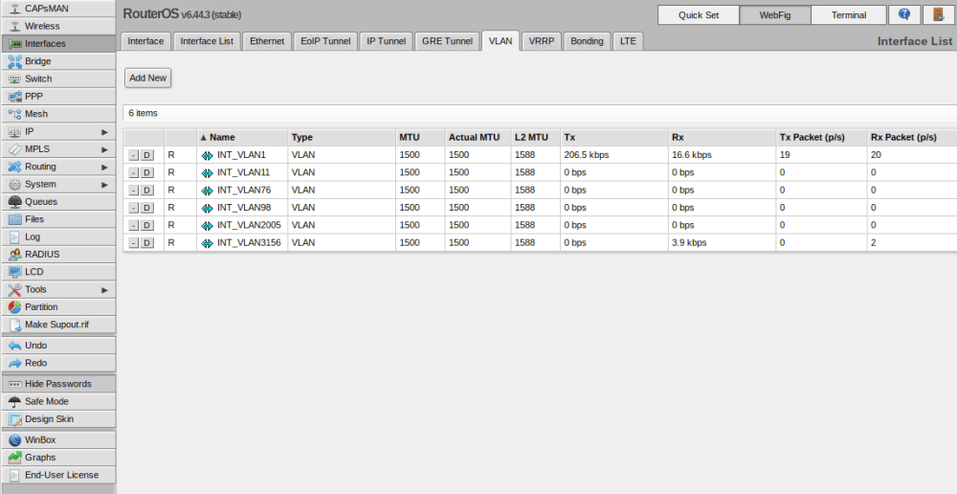Viewport: 957px width, 494px height.
Task: Click the 206.5 kbps Tx value
Action: (x=587, y=155)
